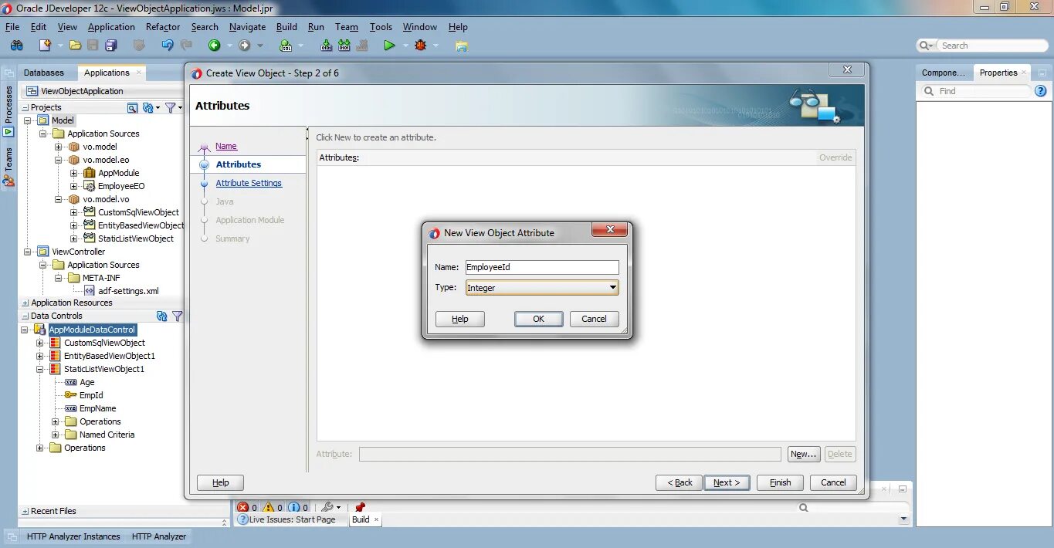Open the Team menu
1054x548 pixels.
click(x=347, y=26)
